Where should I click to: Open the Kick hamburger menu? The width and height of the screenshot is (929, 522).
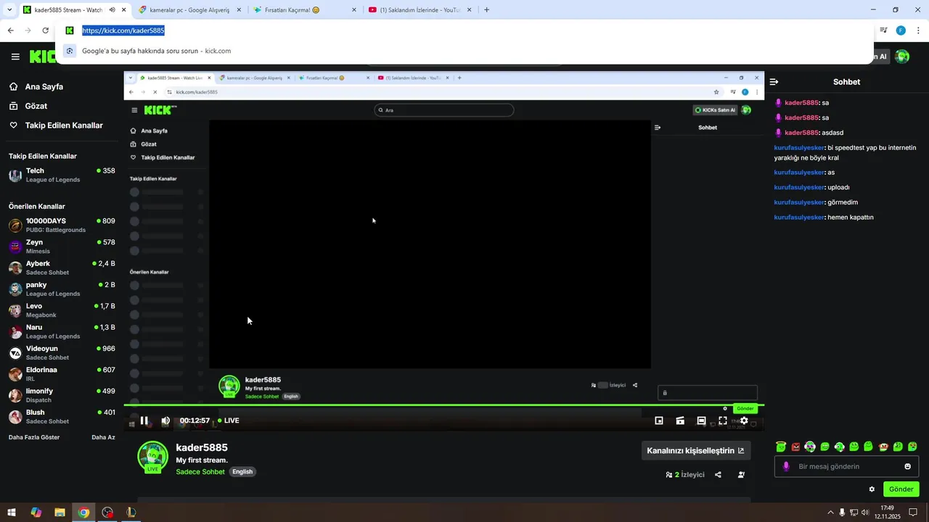15,57
